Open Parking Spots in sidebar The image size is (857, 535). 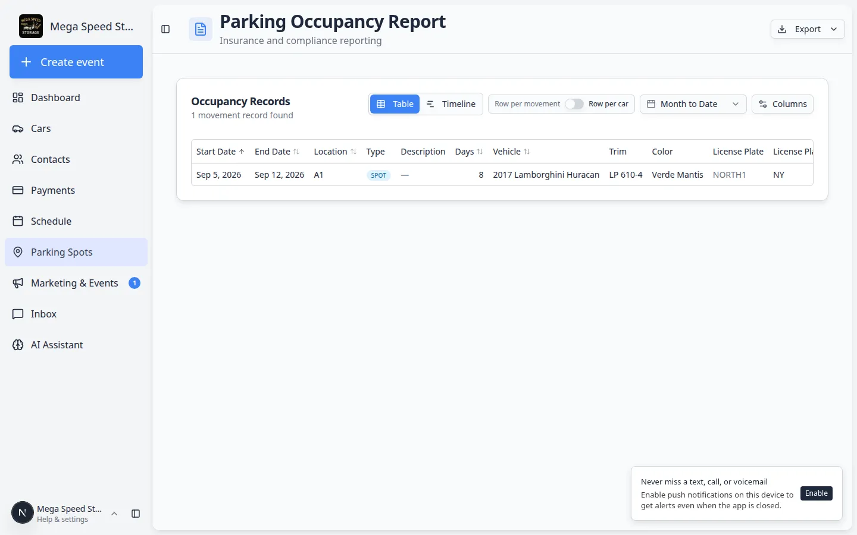(76, 252)
